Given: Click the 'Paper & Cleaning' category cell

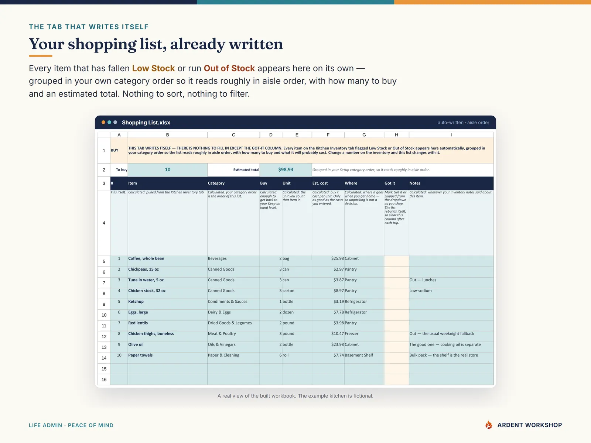Looking at the screenshot, I should tap(233, 358).
